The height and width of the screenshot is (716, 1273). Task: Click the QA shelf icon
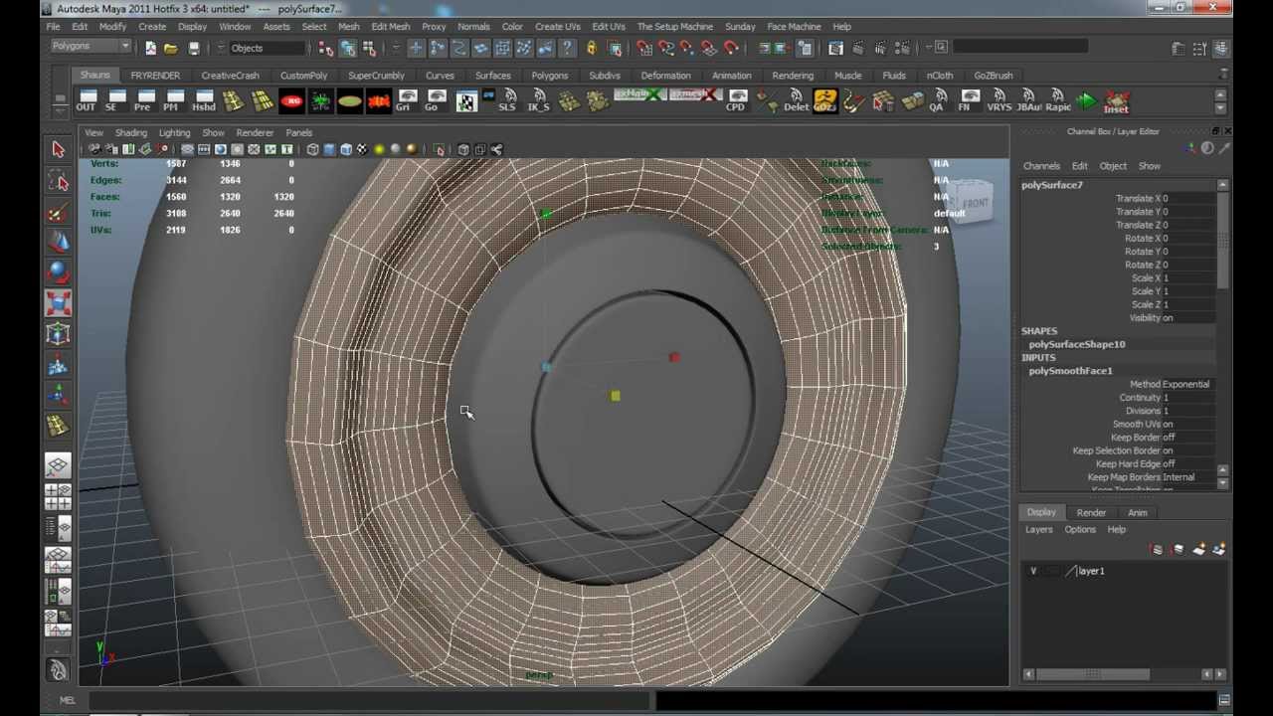point(936,101)
